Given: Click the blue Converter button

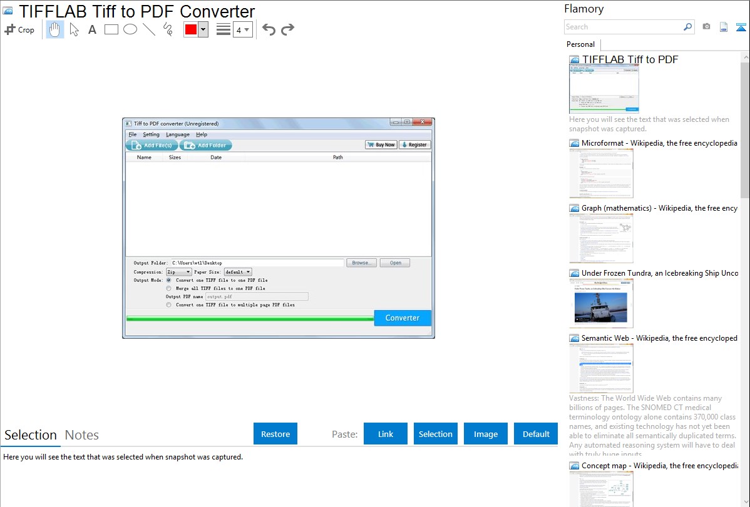Looking at the screenshot, I should coord(403,318).
